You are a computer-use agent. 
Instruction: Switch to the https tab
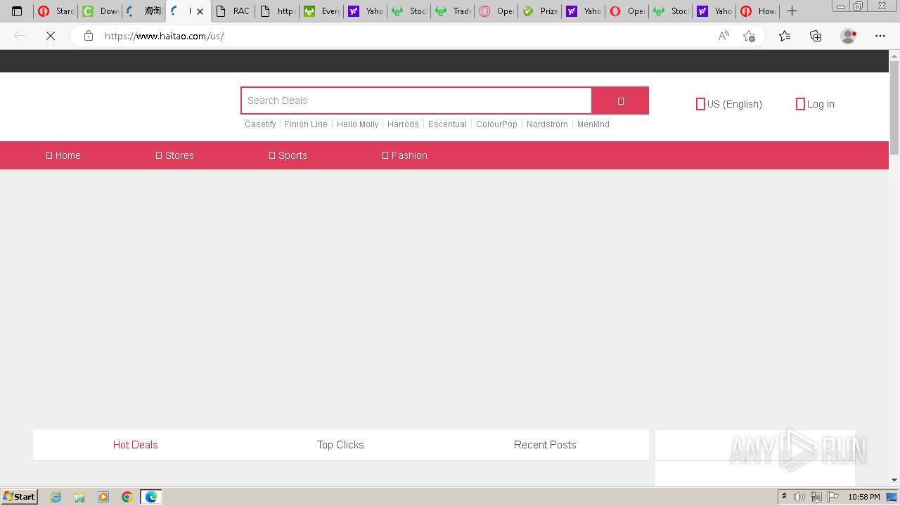[x=277, y=11]
